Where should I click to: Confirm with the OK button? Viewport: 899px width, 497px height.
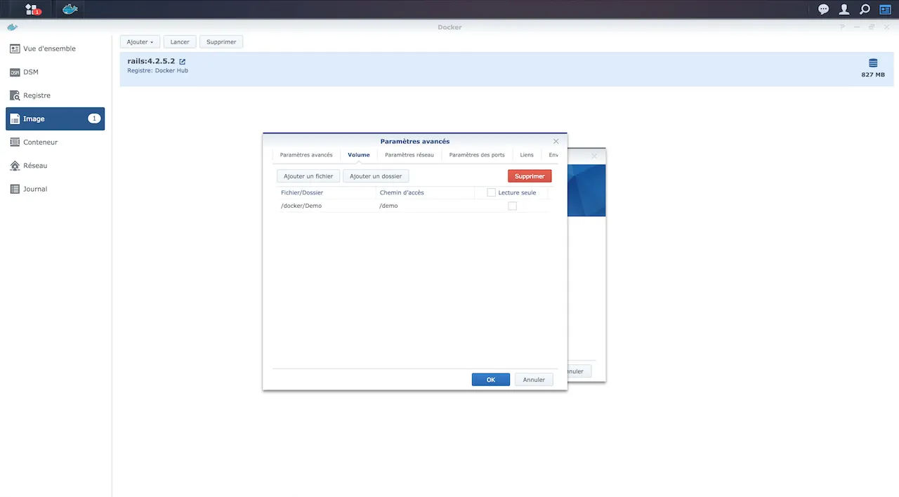(x=491, y=380)
